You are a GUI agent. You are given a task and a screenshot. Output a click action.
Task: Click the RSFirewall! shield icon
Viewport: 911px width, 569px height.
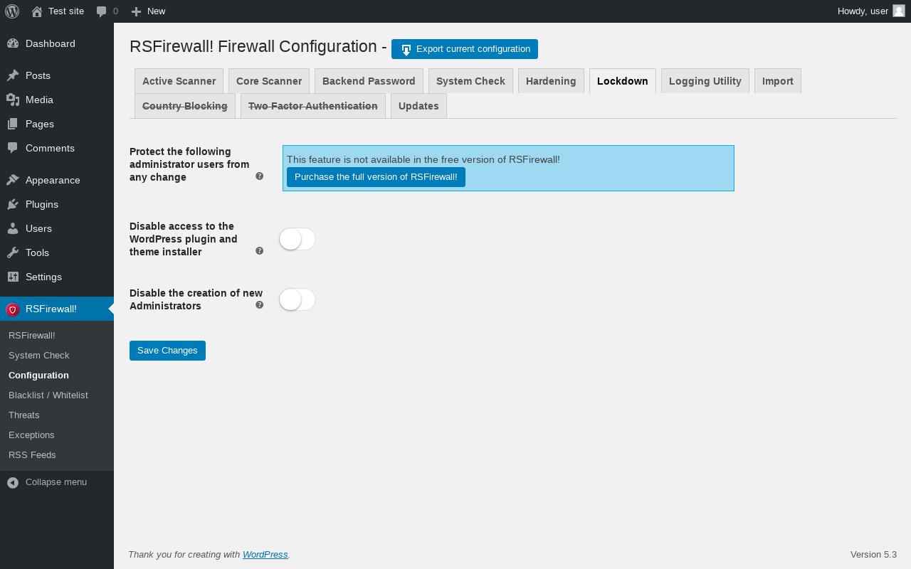point(13,309)
